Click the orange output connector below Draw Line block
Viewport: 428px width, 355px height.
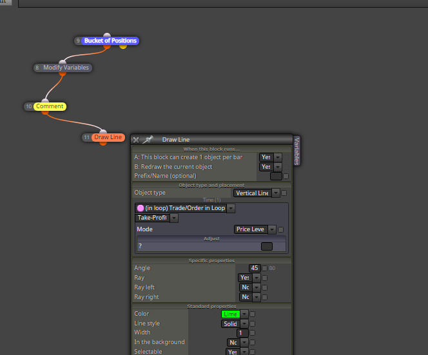pos(103,143)
